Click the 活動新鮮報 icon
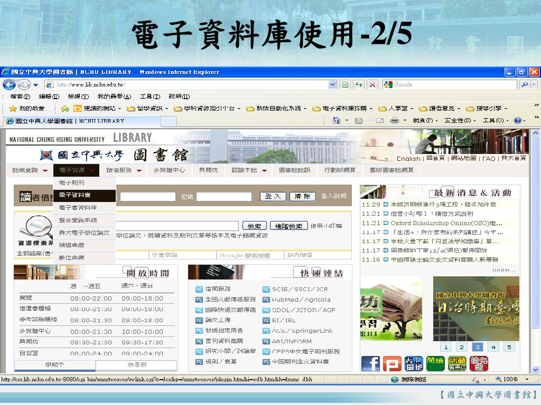The width and height of the screenshot is (541, 405). (457, 364)
